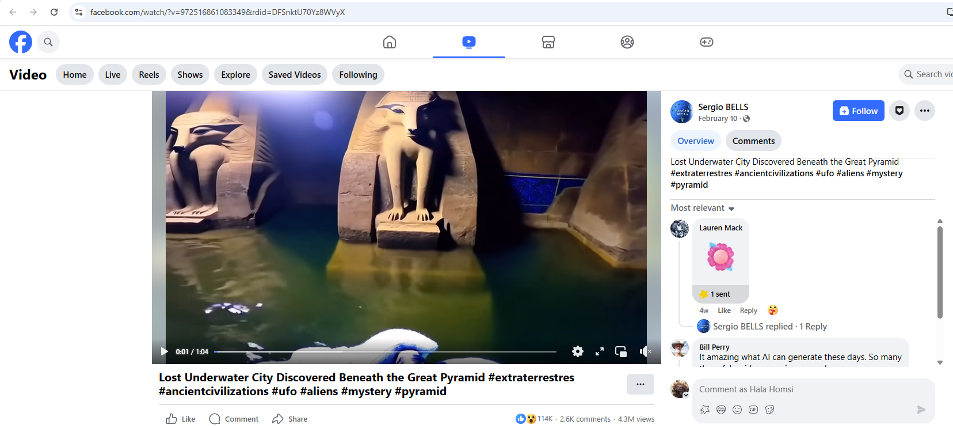Enter fullscreen mode on the video
The width and height of the screenshot is (953, 428).
(x=599, y=351)
